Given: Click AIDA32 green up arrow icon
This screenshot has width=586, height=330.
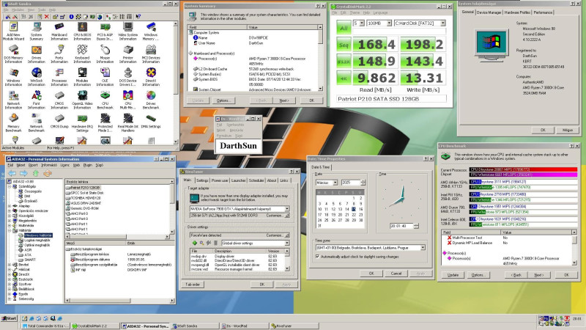Looking at the screenshot, I should 36,173.
